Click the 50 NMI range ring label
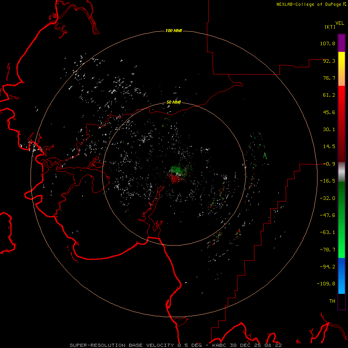The width and height of the screenshot is (348, 348). tap(174, 102)
